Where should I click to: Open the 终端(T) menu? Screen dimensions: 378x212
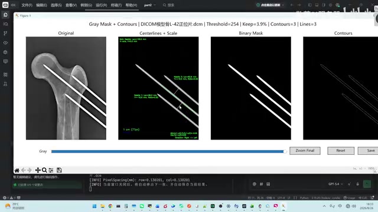point(116,5)
